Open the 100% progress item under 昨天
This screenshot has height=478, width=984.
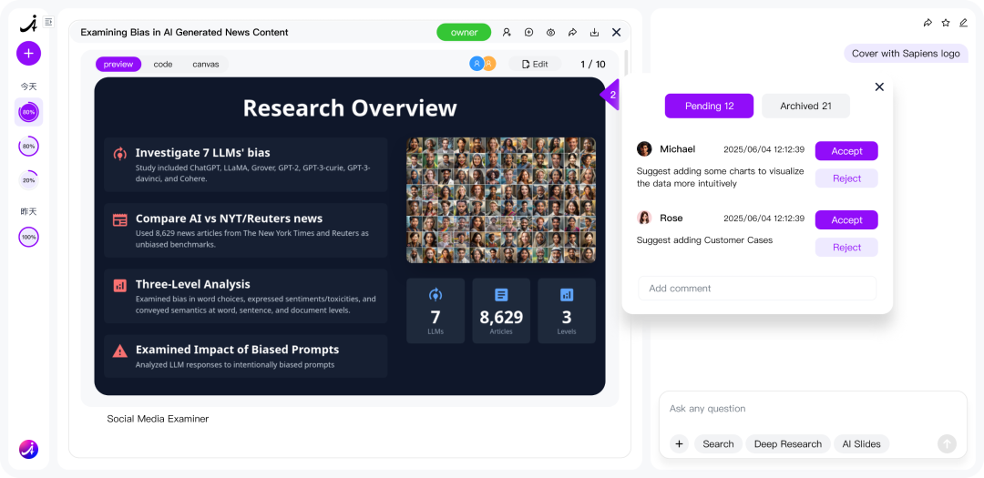pos(28,237)
